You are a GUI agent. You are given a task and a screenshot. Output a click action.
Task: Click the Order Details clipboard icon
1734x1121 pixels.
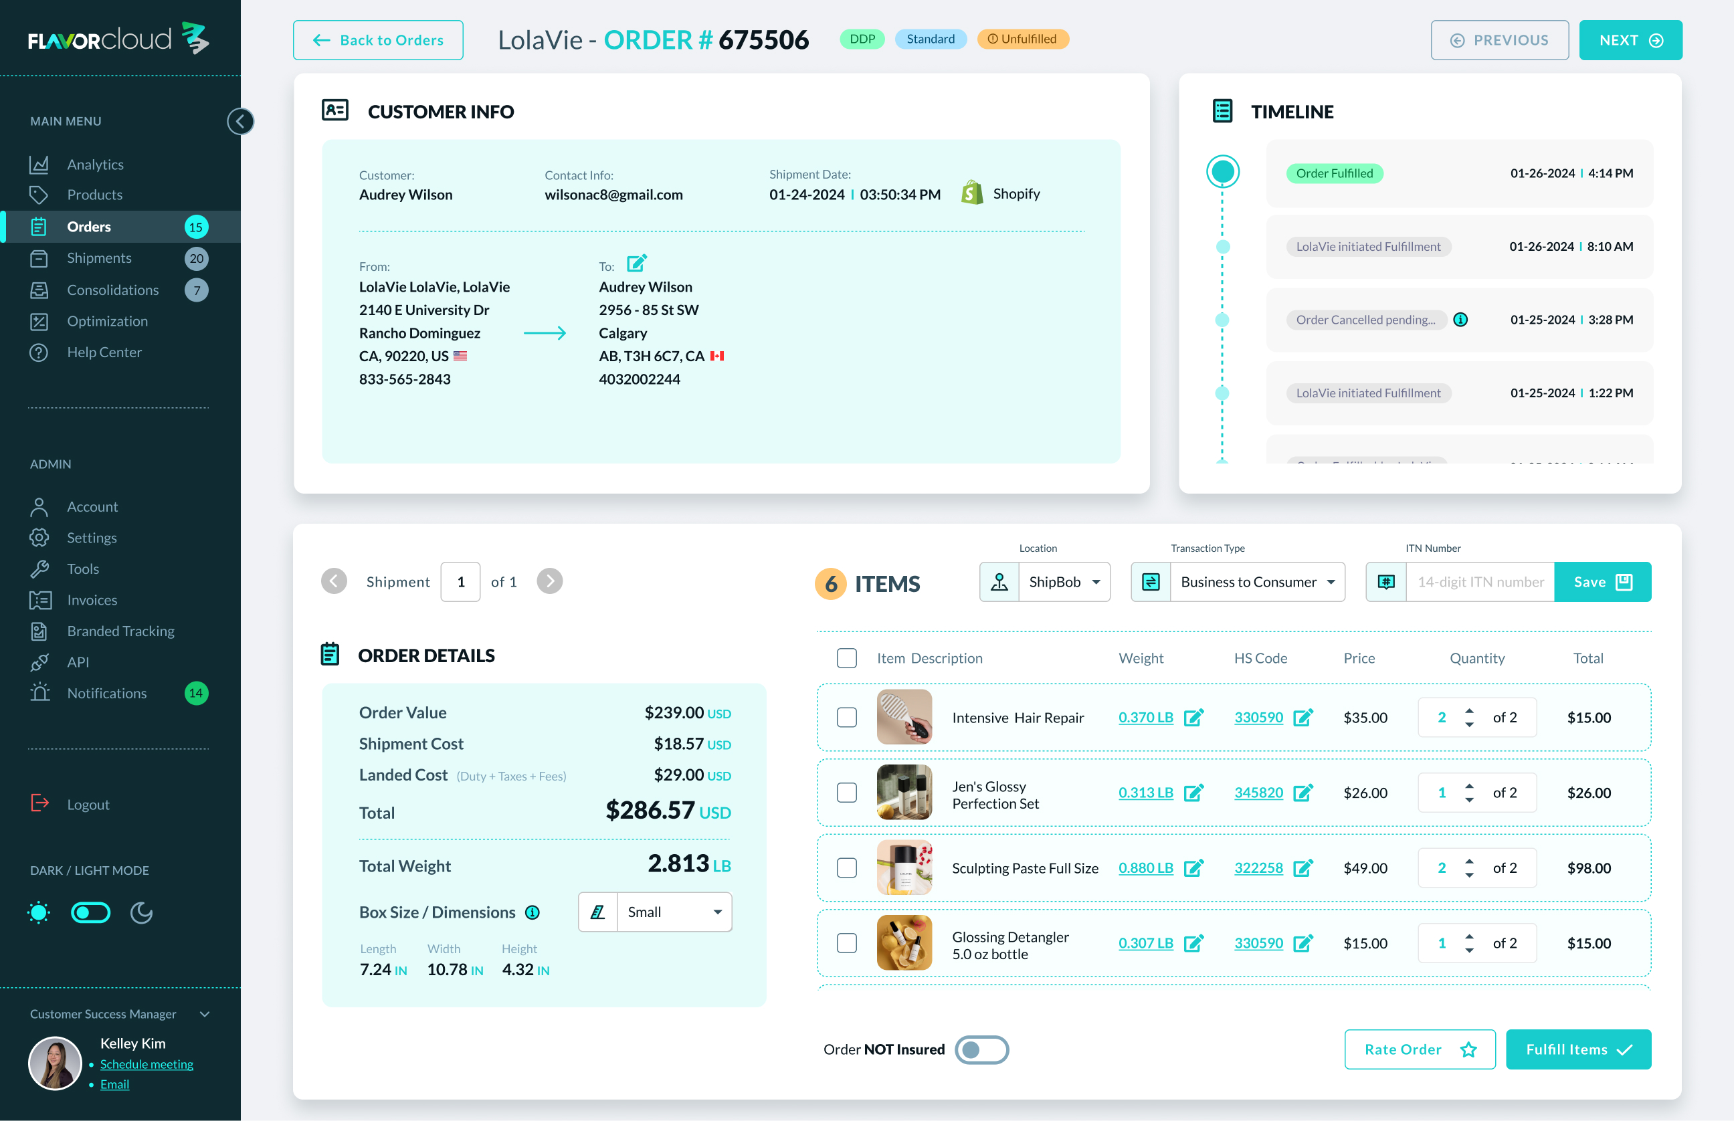point(330,654)
